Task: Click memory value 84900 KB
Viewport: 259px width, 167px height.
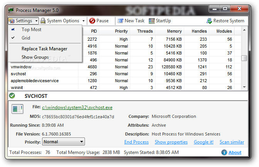Action: pyautogui.click(x=173, y=60)
